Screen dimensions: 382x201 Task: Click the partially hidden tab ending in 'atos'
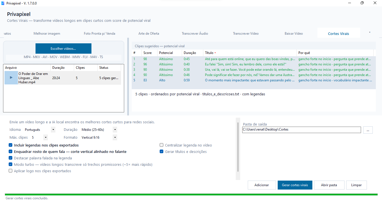coord(7,34)
